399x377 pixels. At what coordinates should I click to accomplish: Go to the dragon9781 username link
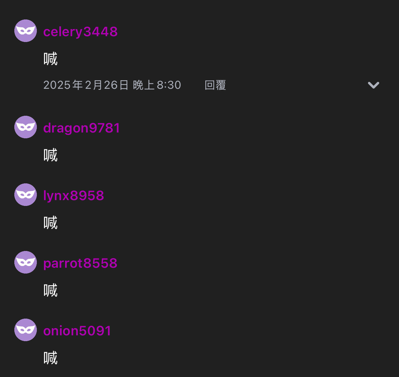tap(82, 128)
